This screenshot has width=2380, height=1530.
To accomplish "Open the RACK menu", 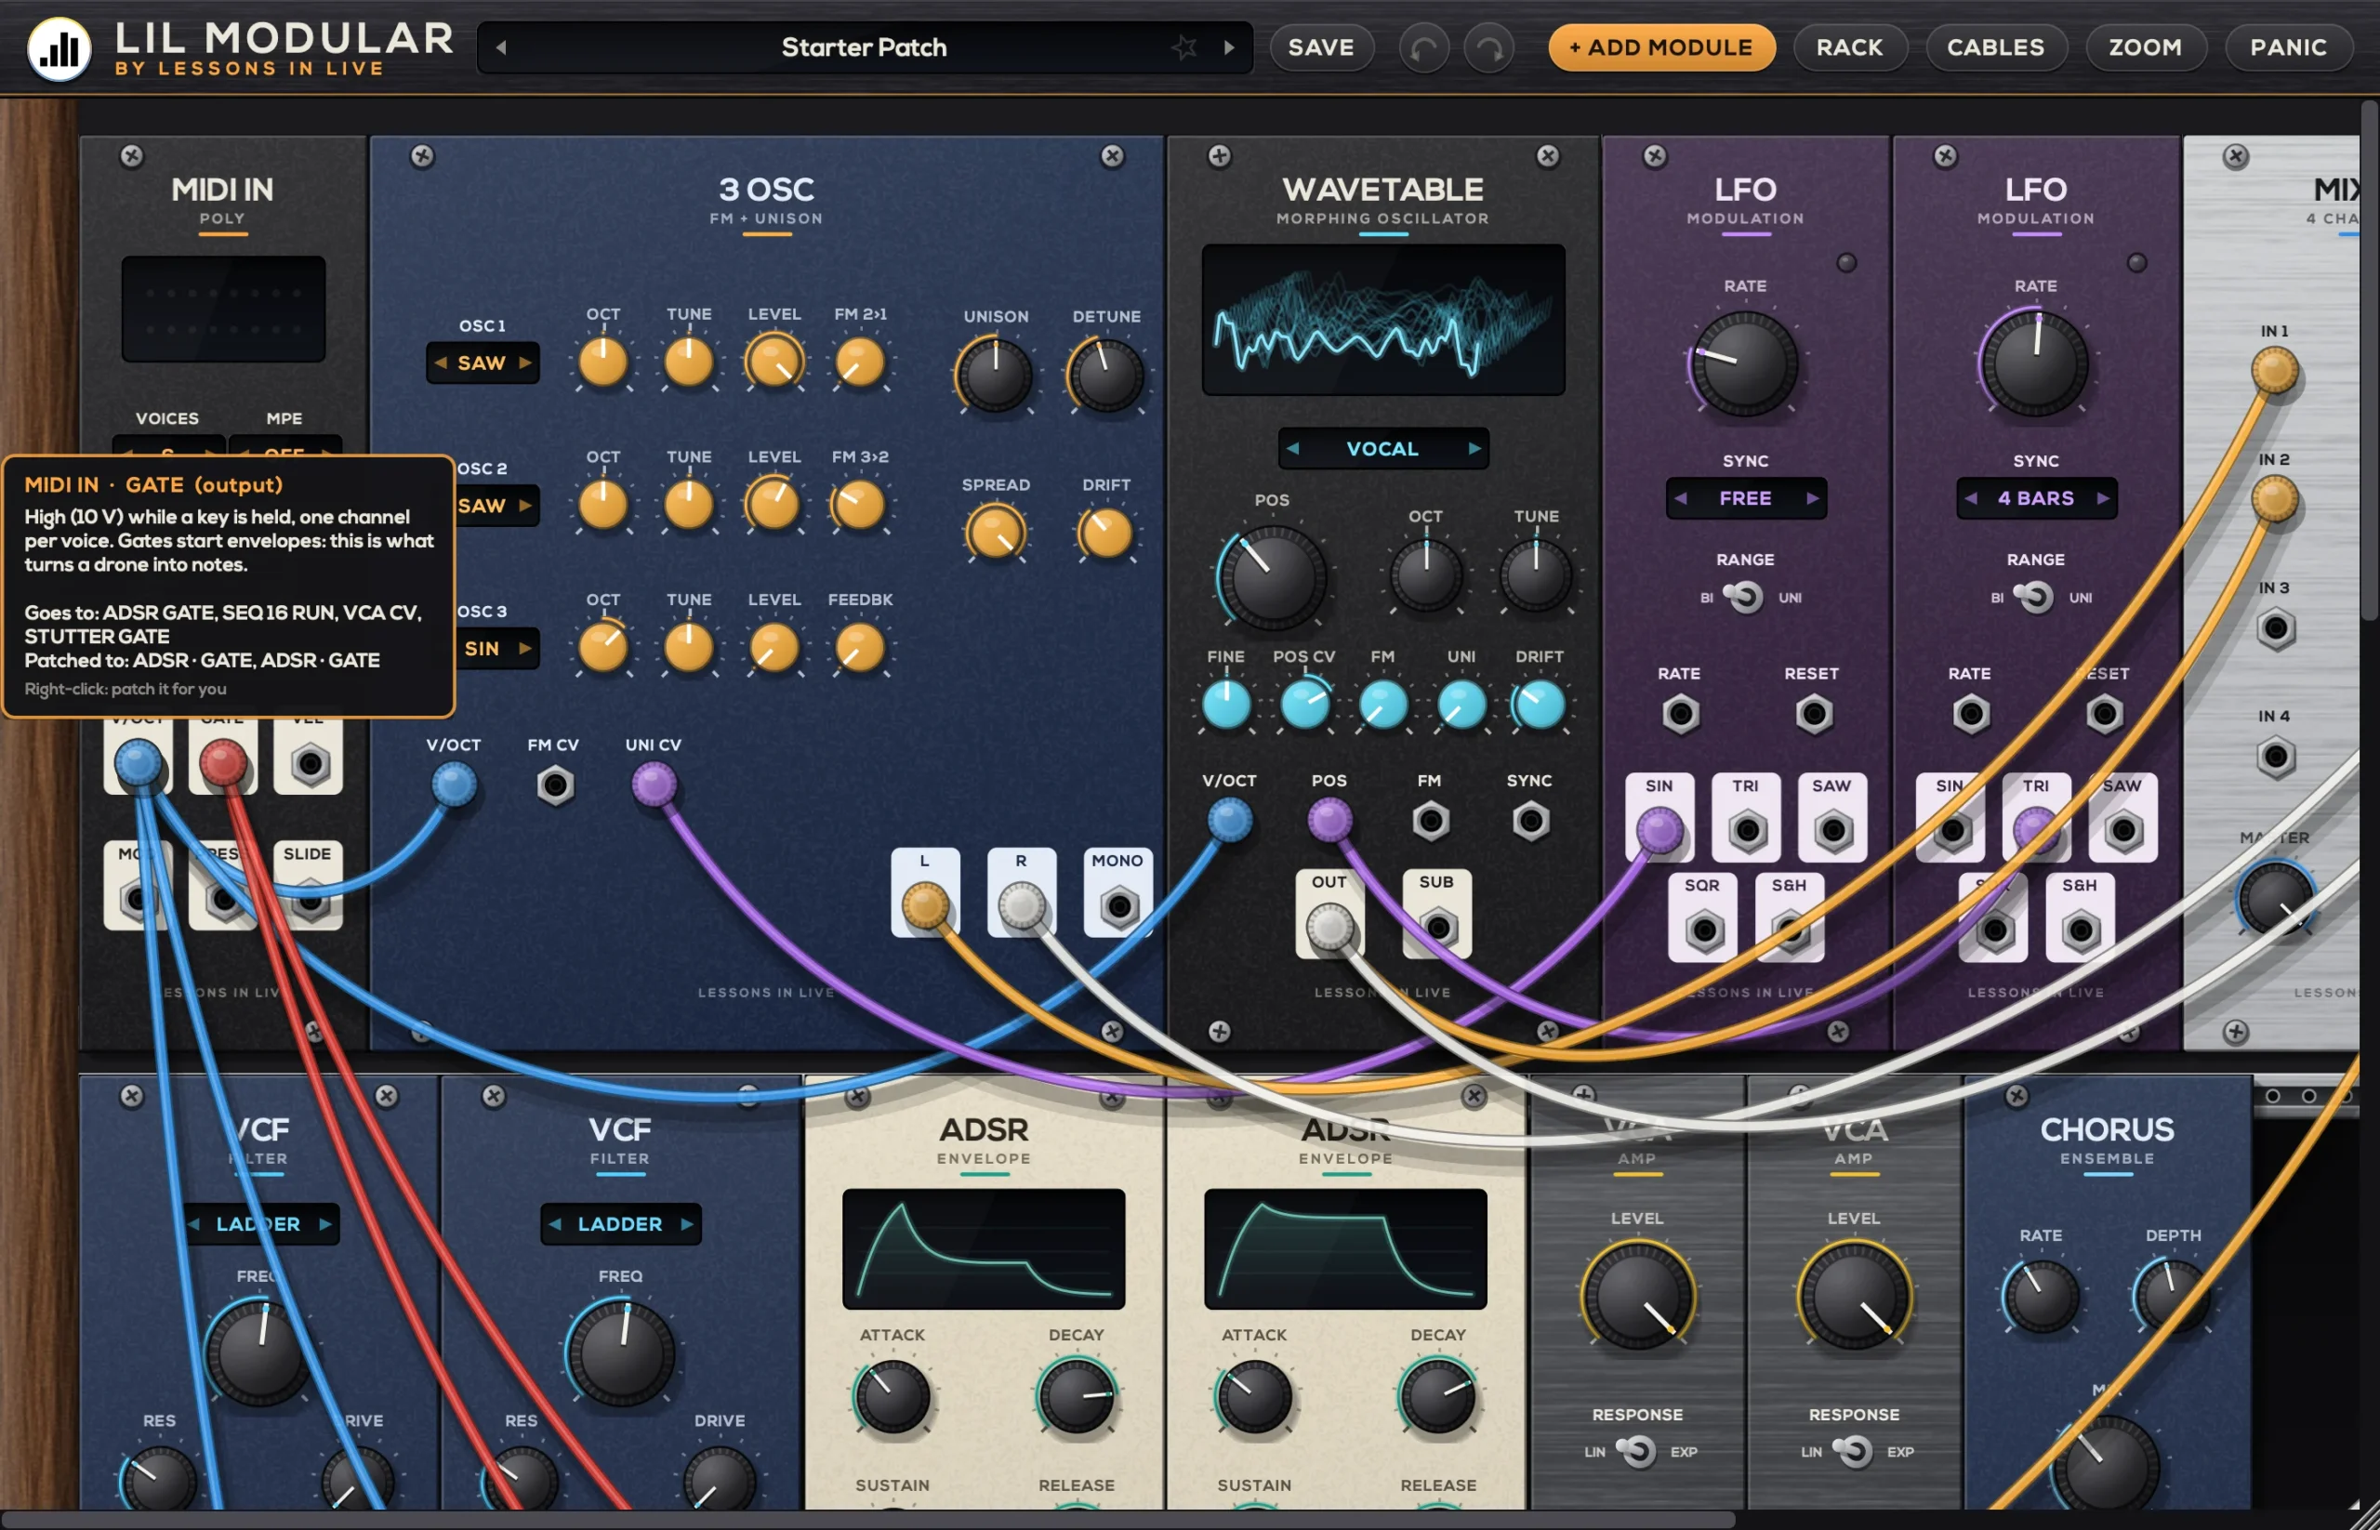I will 1849,46.
